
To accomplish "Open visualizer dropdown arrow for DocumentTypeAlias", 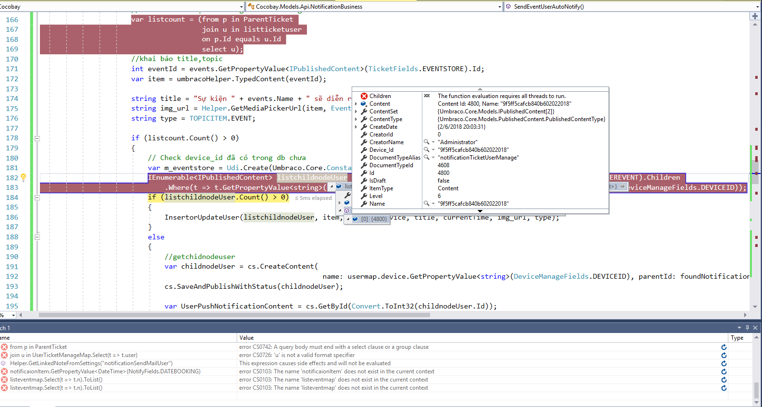I will (433, 158).
